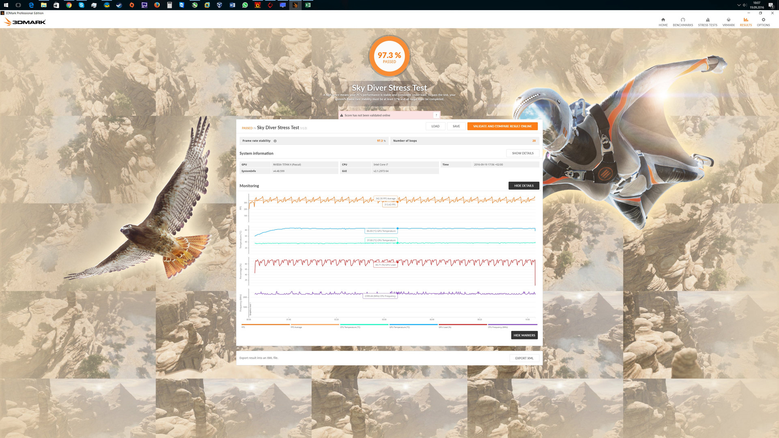Select the Results tab
The image size is (779, 438).
pos(746,22)
